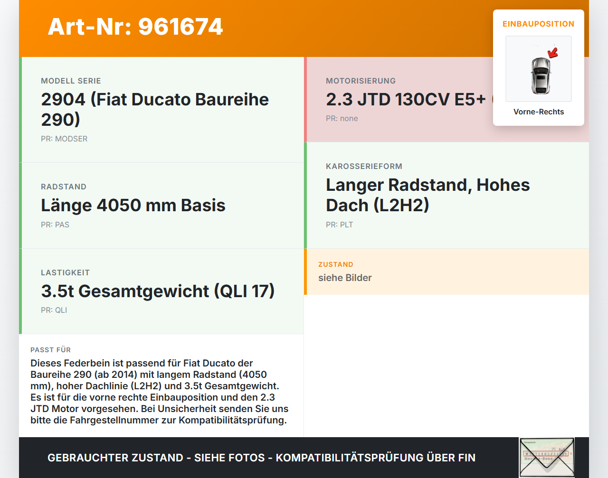The height and width of the screenshot is (478, 608).
Task: Toggle the red MOTORISIERUNG side indicator
Action: tap(305, 99)
